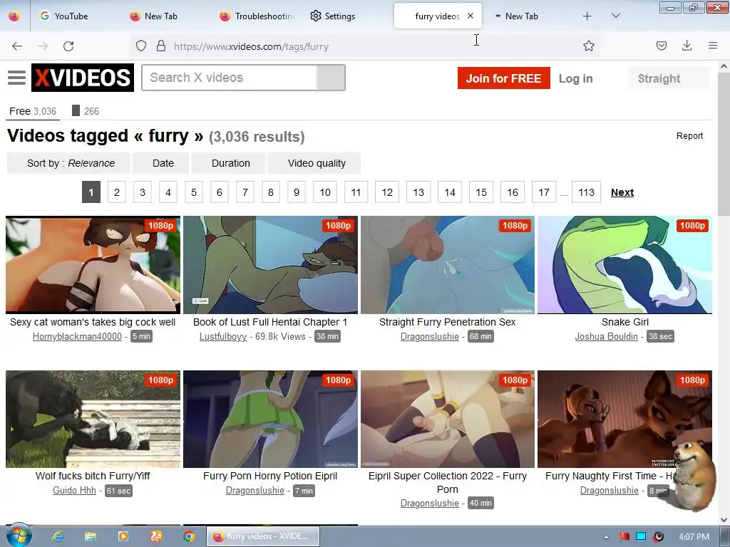The image size is (730, 547).
Task: Close the furry videos tab
Action: [x=471, y=16]
